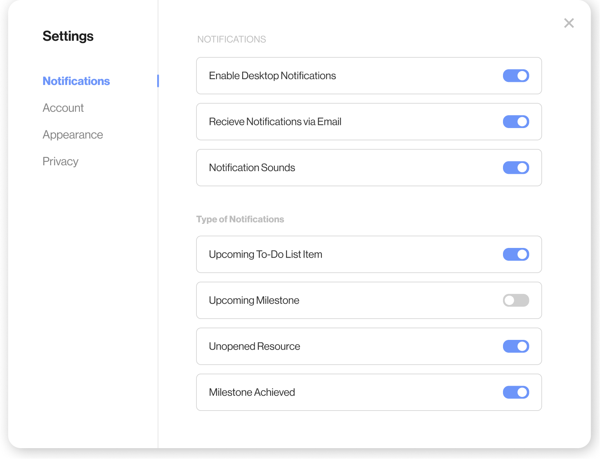Screen dimensions: 600x459
Task: Select the Privacy tab
Action: 60,161
